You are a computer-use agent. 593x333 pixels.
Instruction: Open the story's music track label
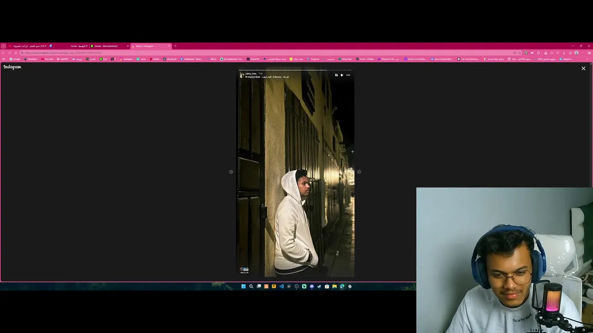[267, 77]
